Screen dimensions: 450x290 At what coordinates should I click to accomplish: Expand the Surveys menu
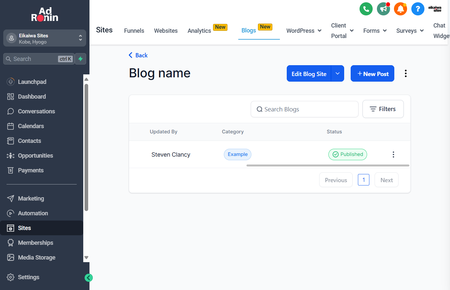[410, 31]
